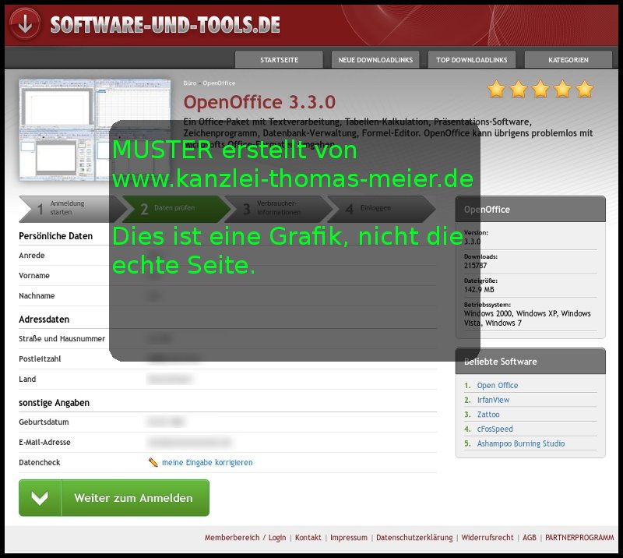This screenshot has width=623, height=558.
Task: Click the first gold rating star
Action: (496, 90)
